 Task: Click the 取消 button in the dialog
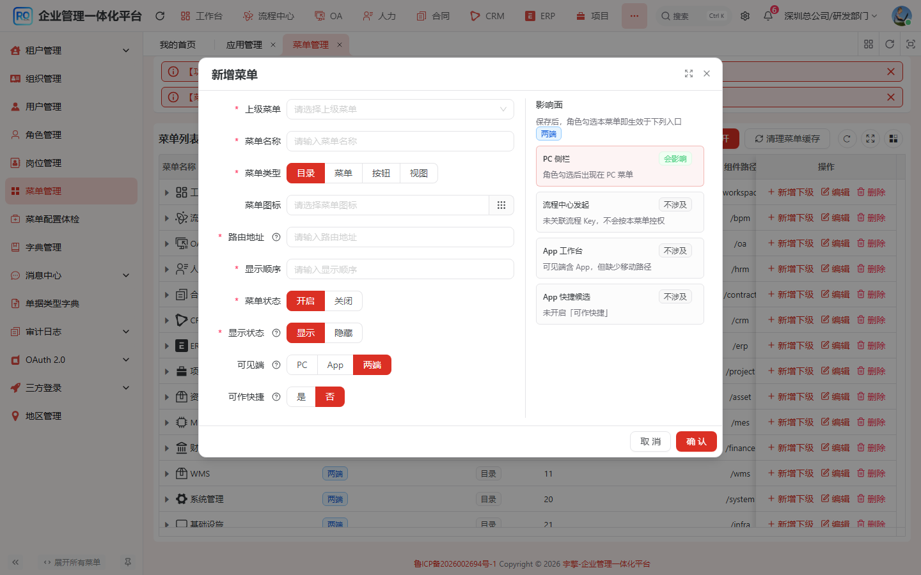point(650,441)
